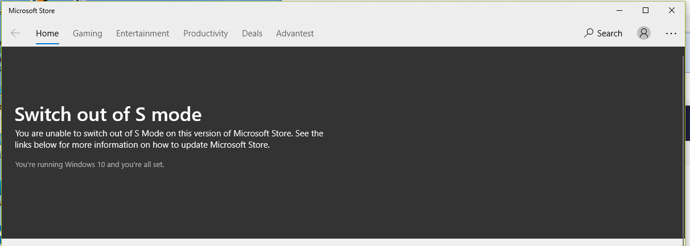The height and width of the screenshot is (246, 690).
Task: Go back with the arrow icon
Action: [x=15, y=34]
